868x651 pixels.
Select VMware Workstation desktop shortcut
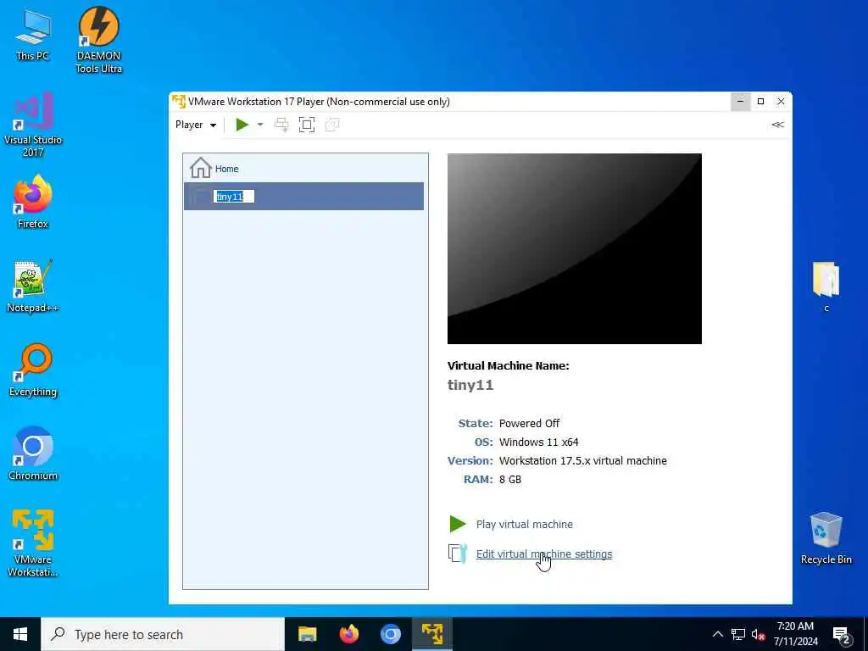(33, 543)
